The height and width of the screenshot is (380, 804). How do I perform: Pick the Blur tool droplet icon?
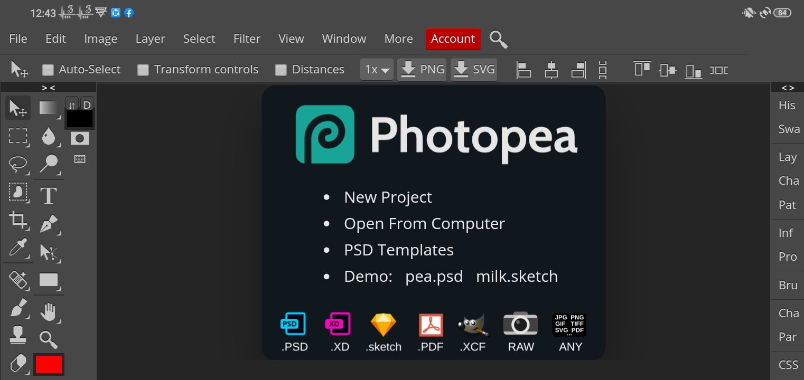tap(49, 136)
